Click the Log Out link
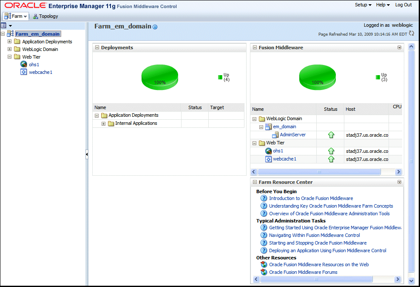The width and height of the screenshot is (420, 287). click(x=403, y=5)
